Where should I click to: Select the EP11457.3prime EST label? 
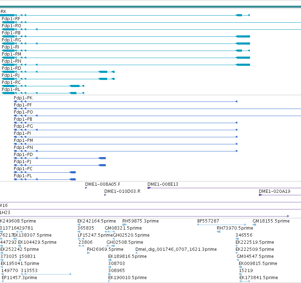coord(19,278)
